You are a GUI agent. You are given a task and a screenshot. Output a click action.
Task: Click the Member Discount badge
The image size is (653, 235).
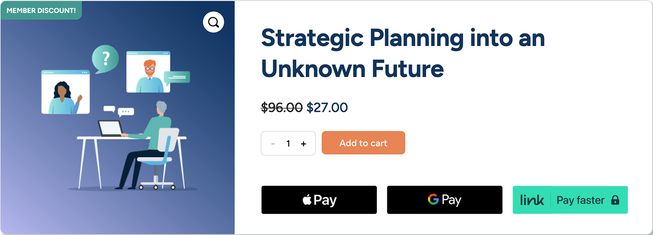point(41,10)
